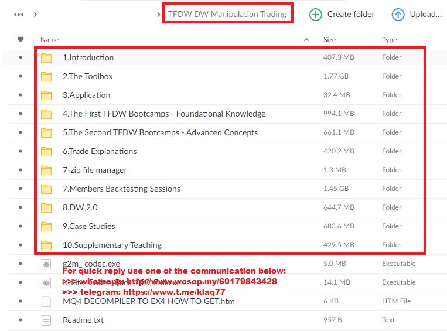Sort the list by Type column
The width and height of the screenshot is (447, 331).
pyautogui.click(x=390, y=40)
